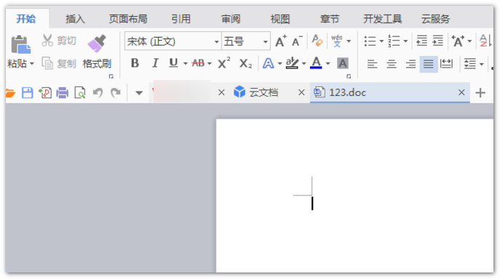Click the line spacing icon

click(x=470, y=64)
